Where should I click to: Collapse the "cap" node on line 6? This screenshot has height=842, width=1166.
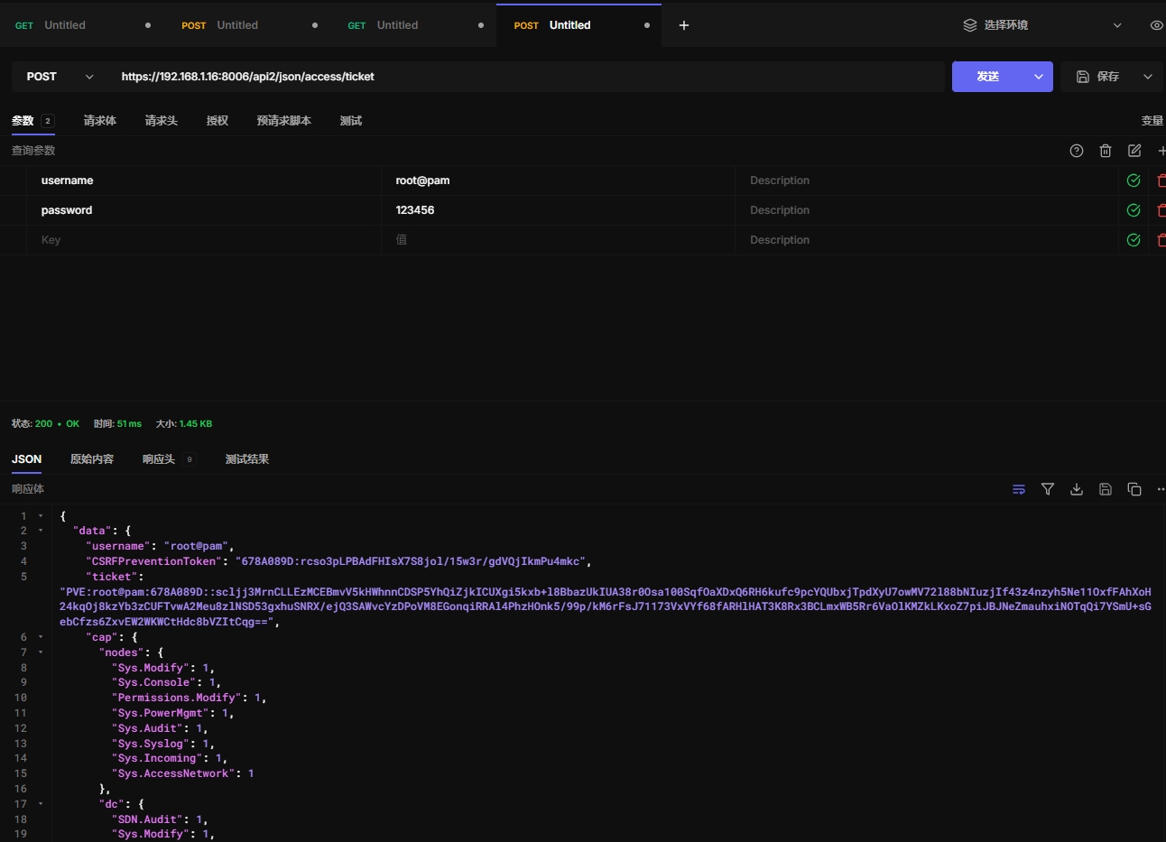point(41,637)
